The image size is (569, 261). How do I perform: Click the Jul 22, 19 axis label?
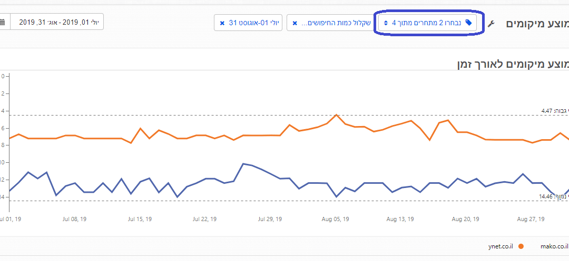tap(204, 219)
